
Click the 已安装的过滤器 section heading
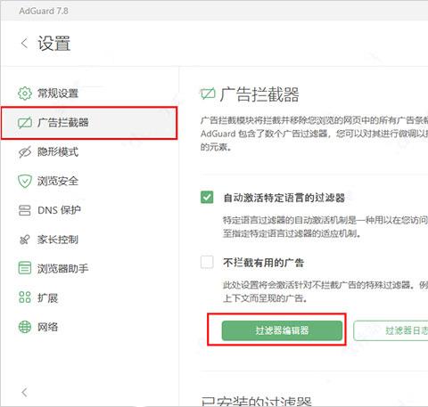click(x=256, y=402)
